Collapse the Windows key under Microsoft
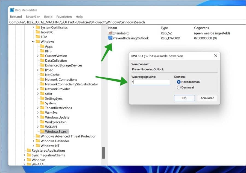This screenshot has width=246, height=173. point(33,42)
